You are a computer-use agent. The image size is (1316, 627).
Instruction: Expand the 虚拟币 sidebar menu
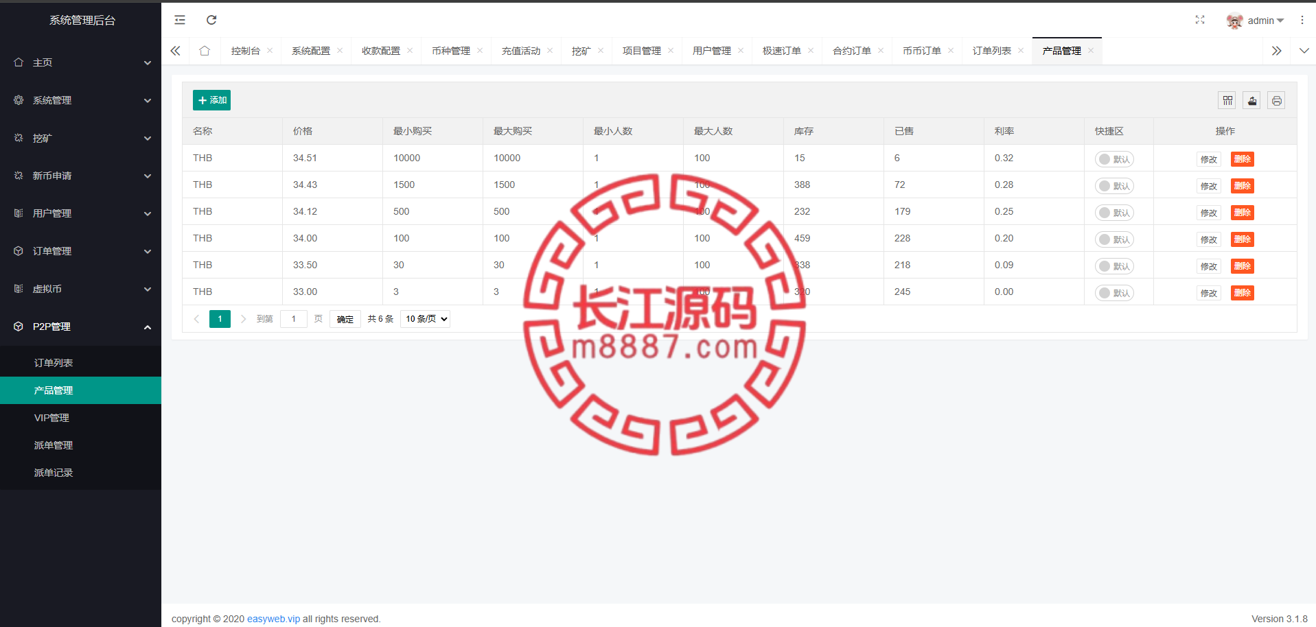pos(80,289)
